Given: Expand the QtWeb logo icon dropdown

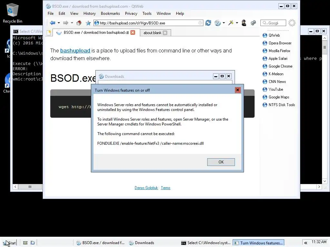Looking at the screenshot, I should [x=224, y=23].
